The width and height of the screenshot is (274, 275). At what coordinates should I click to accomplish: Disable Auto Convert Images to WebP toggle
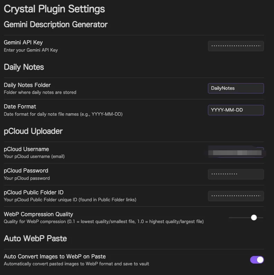click(257, 260)
